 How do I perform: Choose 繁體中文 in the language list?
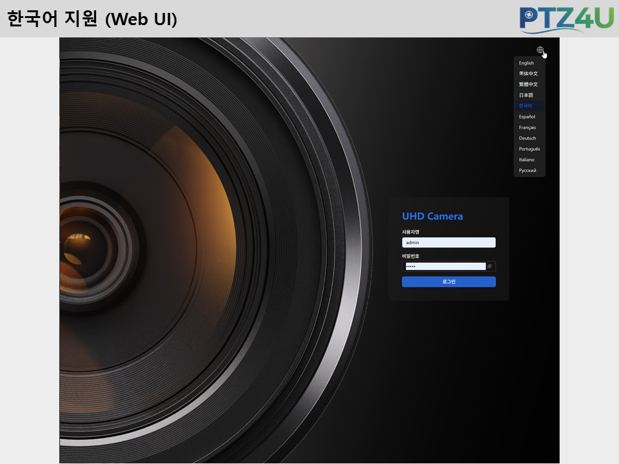tap(529, 84)
